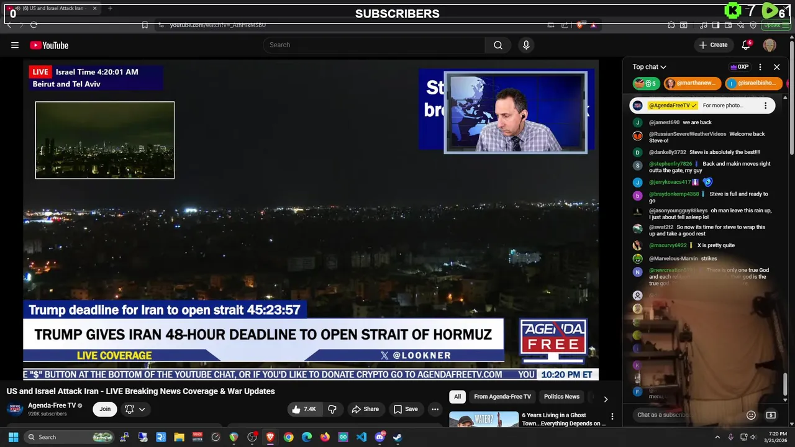Image resolution: width=795 pixels, height=447 pixels.
Task: Open Steam from the taskbar
Action: pyautogui.click(x=397, y=437)
